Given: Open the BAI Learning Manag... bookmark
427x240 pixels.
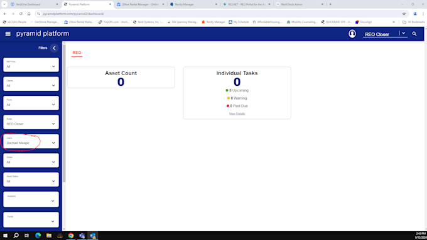Looking at the screenshot, I should click(183, 22).
